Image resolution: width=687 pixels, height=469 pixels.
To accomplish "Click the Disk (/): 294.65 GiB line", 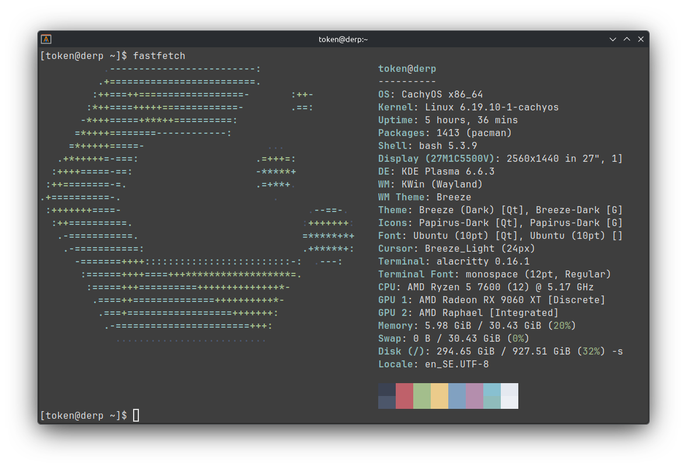I will coord(500,352).
